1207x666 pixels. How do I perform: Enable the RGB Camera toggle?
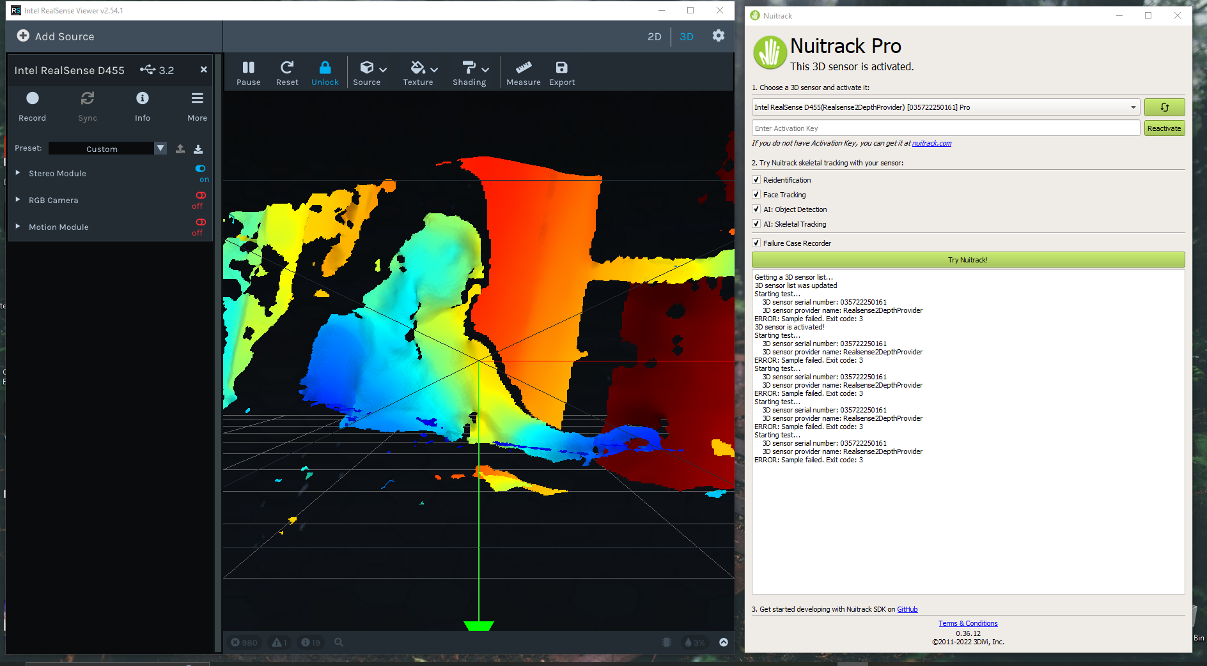point(201,195)
